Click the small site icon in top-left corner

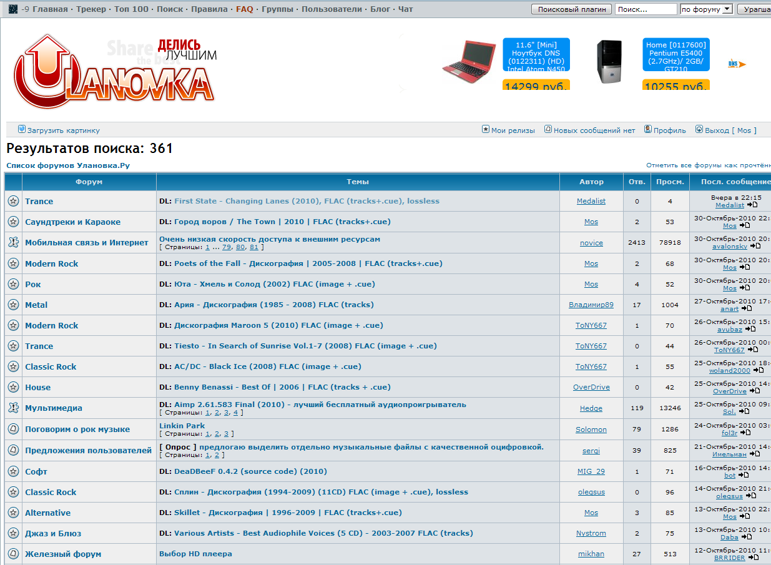(13, 9)
